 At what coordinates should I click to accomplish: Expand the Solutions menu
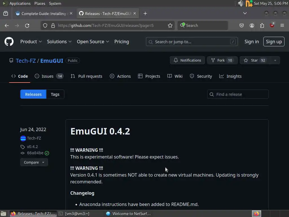click(x=59, y=42)
